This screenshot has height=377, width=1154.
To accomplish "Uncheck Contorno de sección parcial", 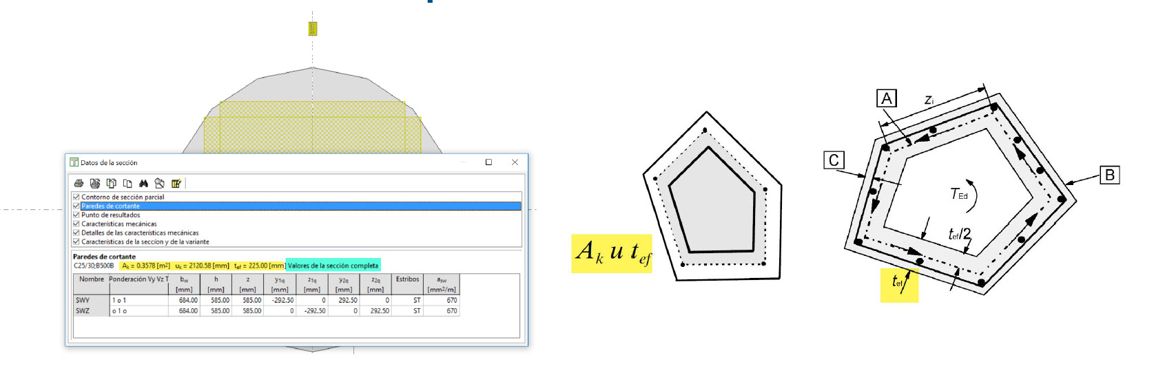I will click(76, 197).
